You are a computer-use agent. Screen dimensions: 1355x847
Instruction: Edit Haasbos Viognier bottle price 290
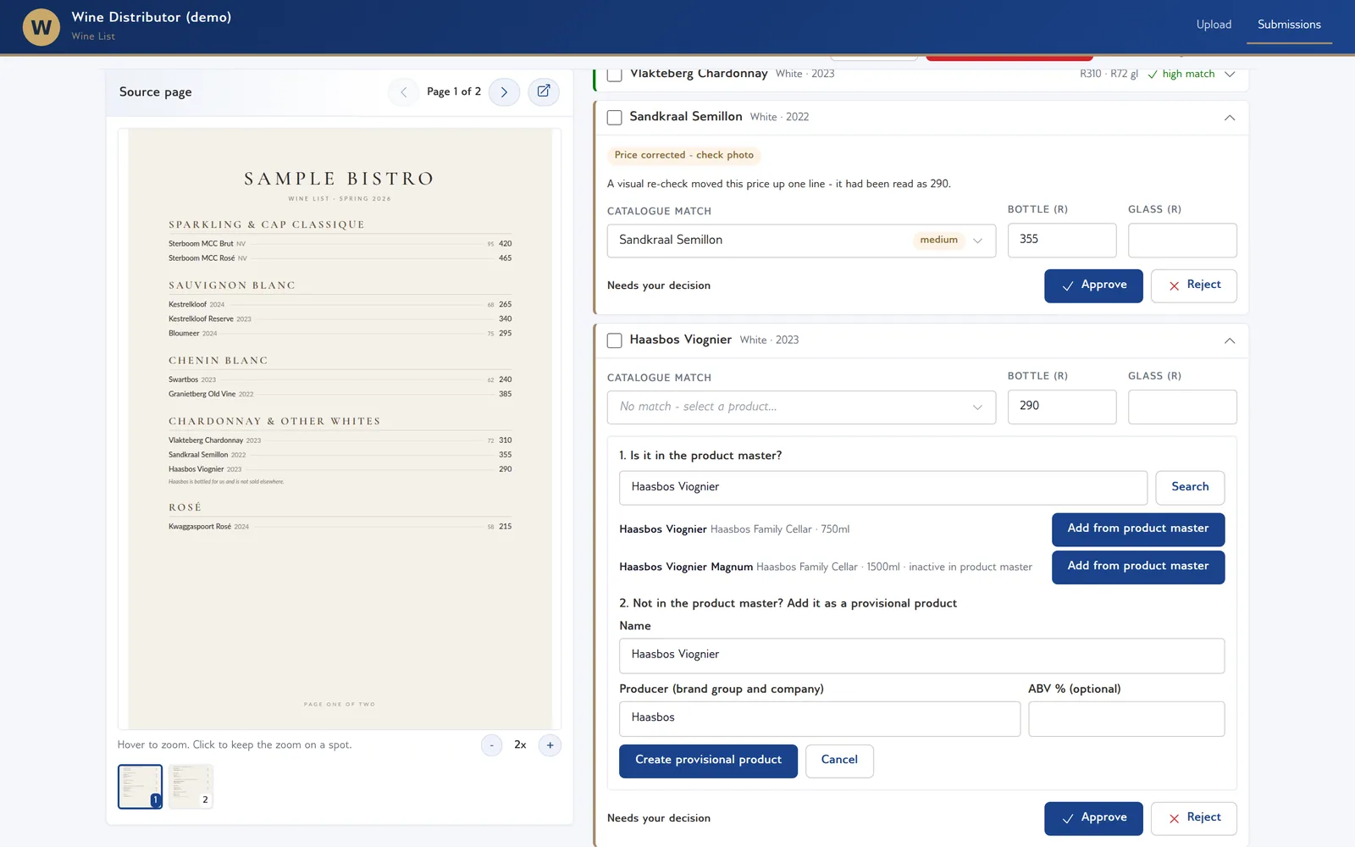(1062, 407)
